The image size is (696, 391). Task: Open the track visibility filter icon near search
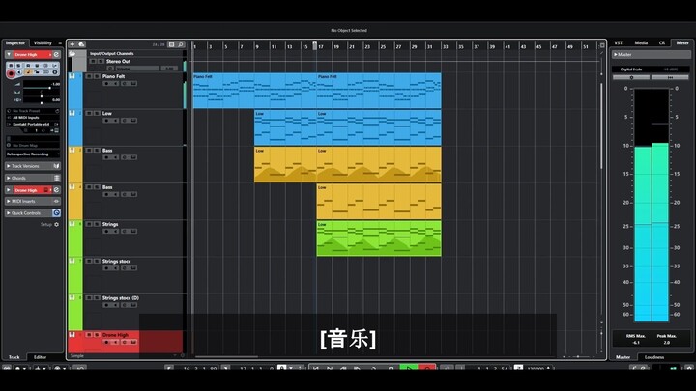172,44
